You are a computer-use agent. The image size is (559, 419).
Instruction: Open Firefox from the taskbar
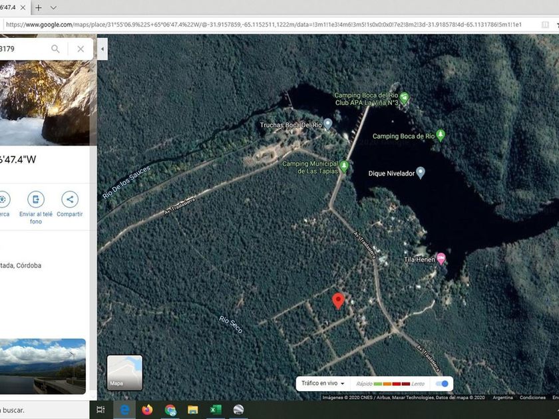147,410
